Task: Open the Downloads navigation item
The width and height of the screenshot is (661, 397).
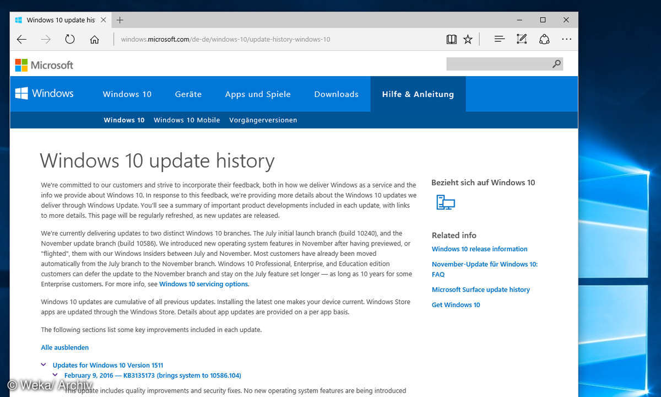Action: click(x=337, y=94)
